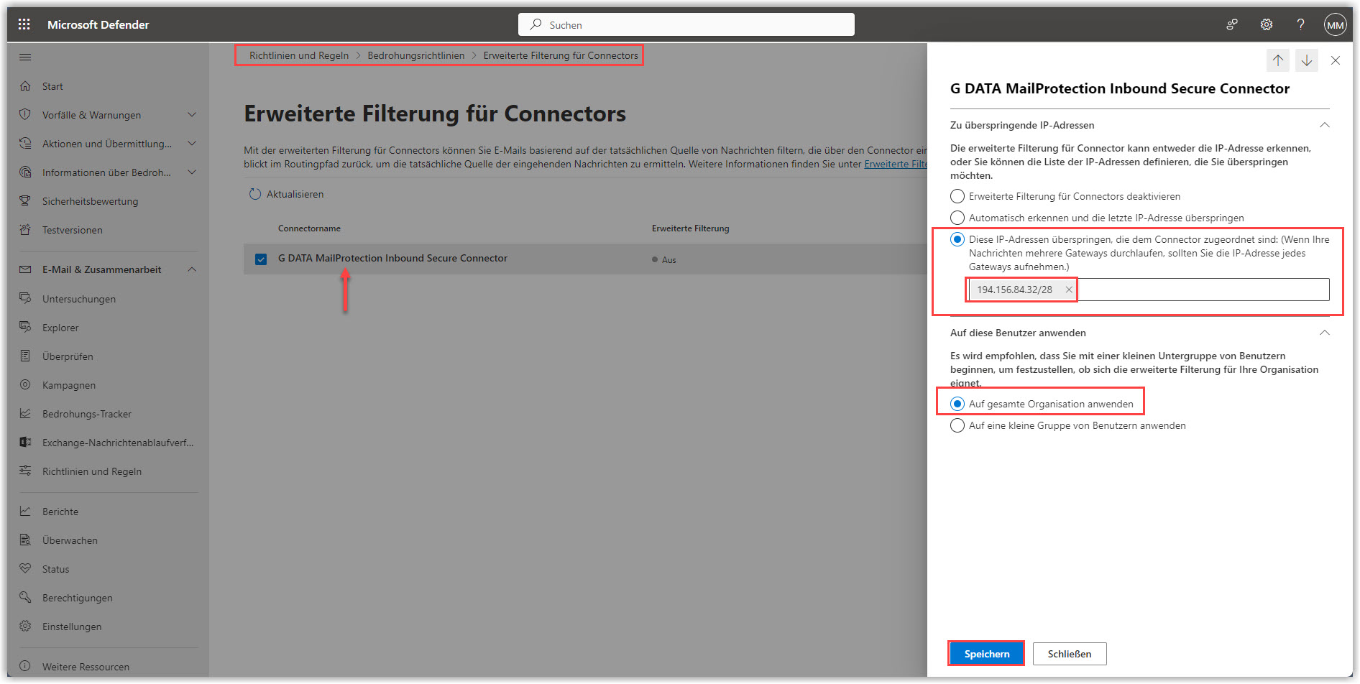Select Diese IP-Adressen überspringen radio option
The height and width of the screenshot is (684, 1360).
pyautogui.click(x=957, y=239)
